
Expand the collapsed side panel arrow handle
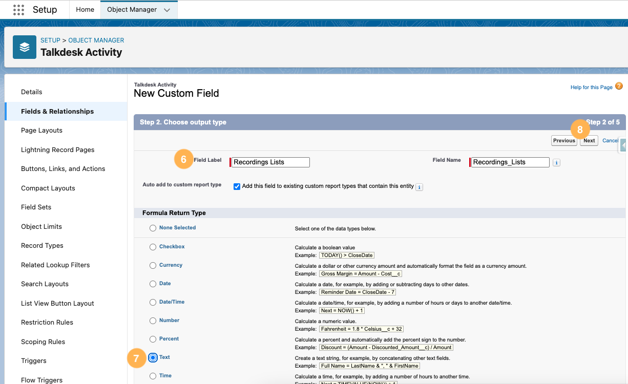click(623, 145)
